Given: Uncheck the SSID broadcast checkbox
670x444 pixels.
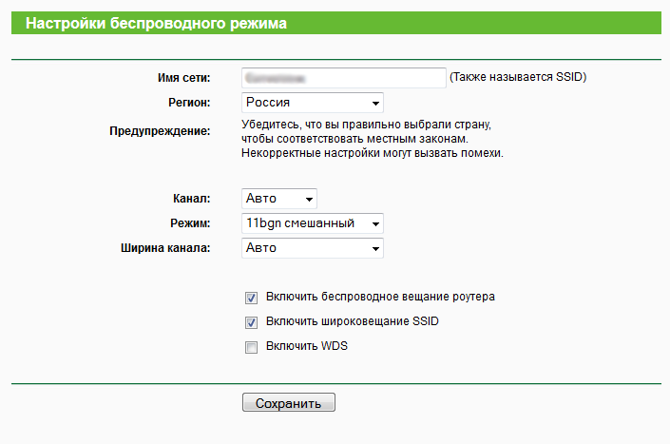Looking at the screenshot, I should (252, 322).
